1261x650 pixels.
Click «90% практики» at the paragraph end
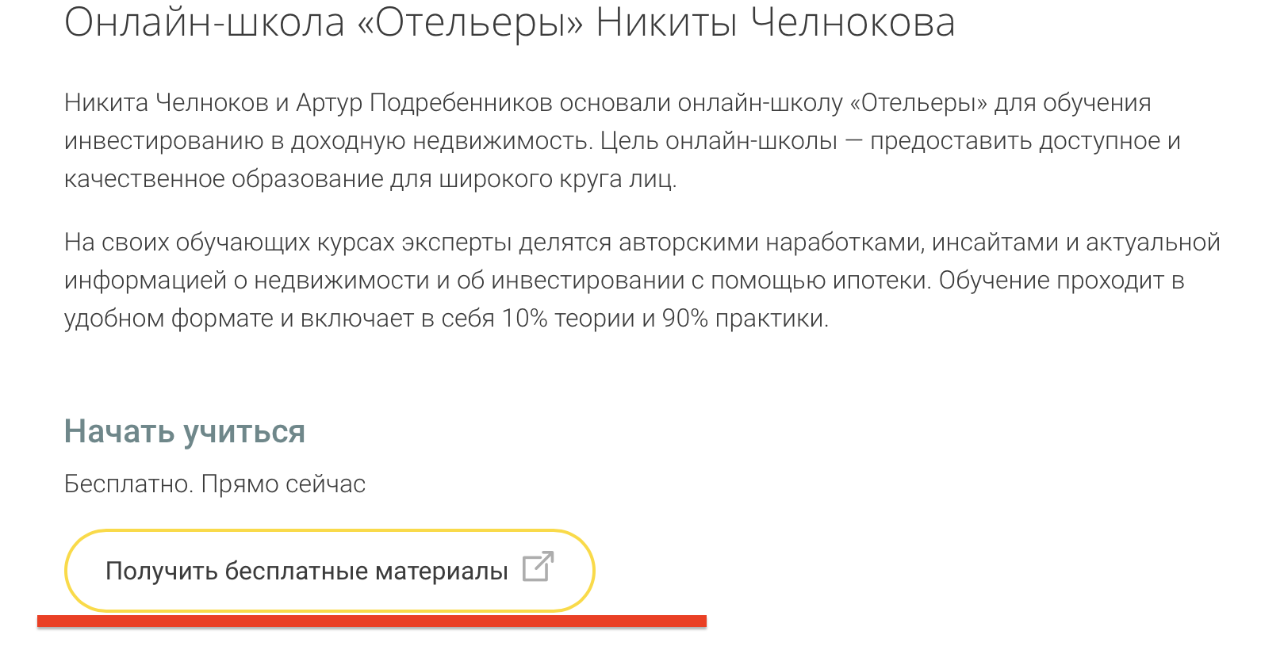click(745, 319)
